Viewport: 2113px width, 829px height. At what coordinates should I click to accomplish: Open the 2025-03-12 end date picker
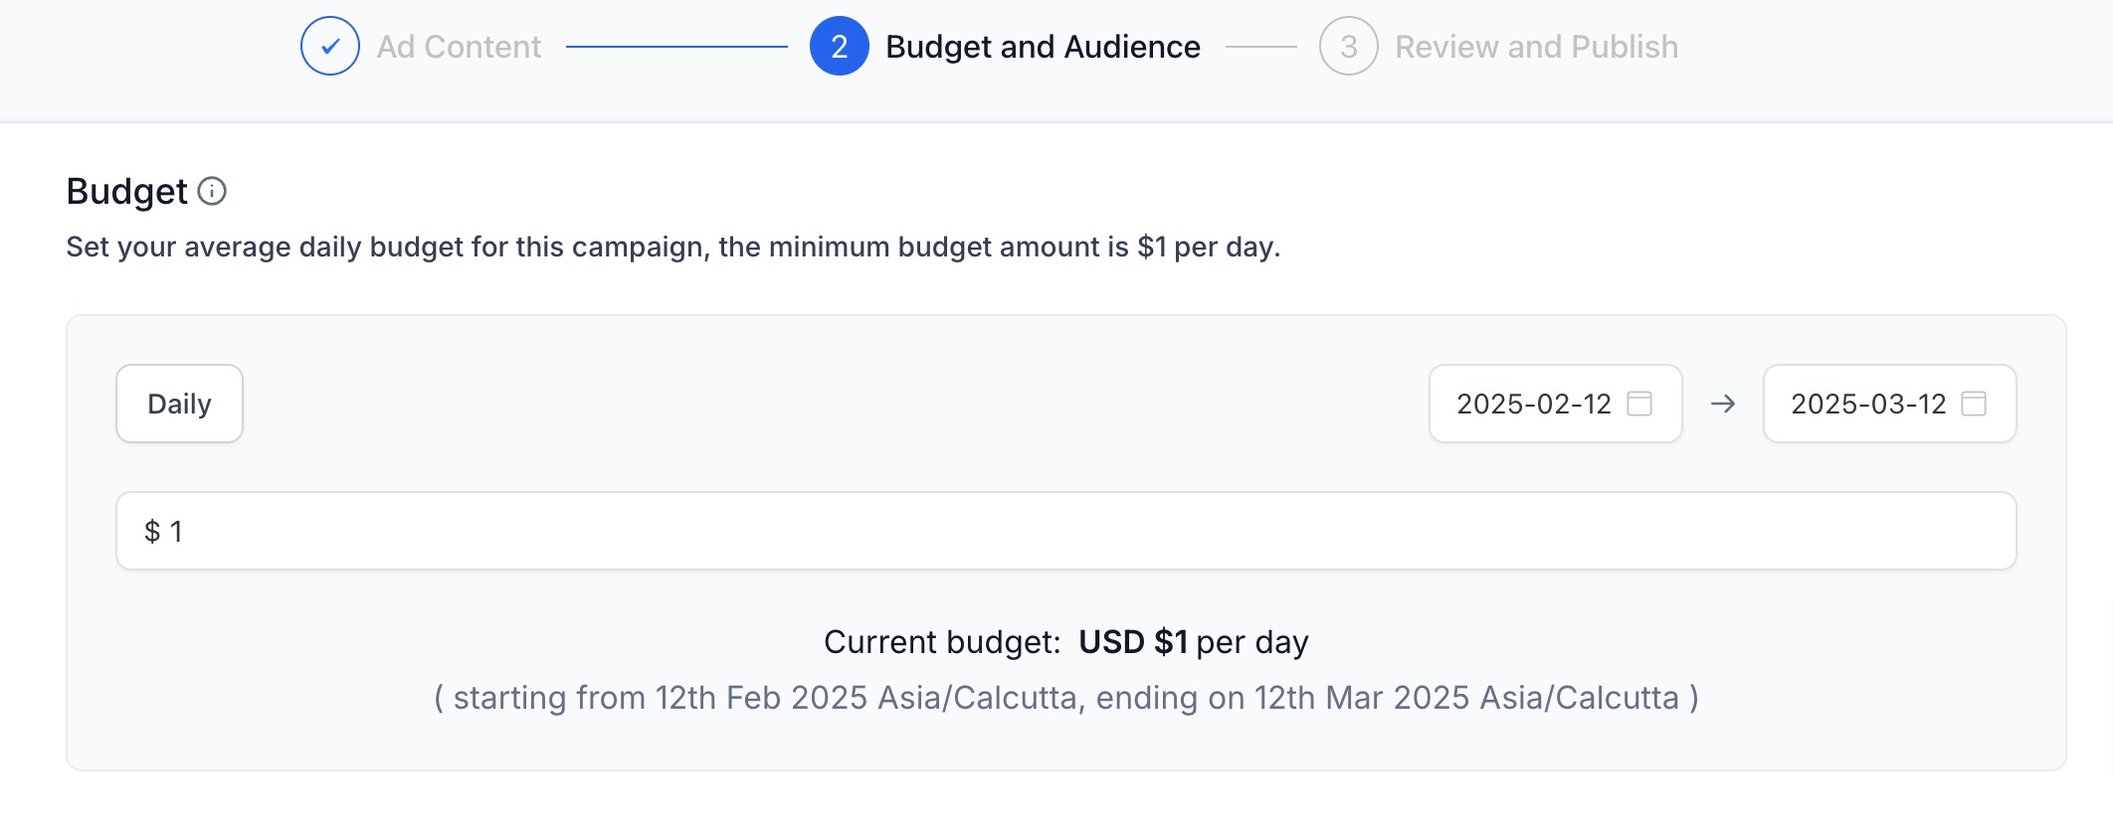pos(1890,404)
